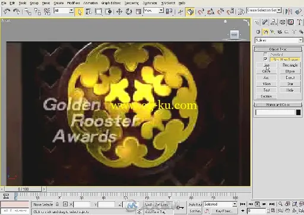Screen dimensions: 304x215
Task: Select the Rotate tool icon
Action: coord(129,12)
